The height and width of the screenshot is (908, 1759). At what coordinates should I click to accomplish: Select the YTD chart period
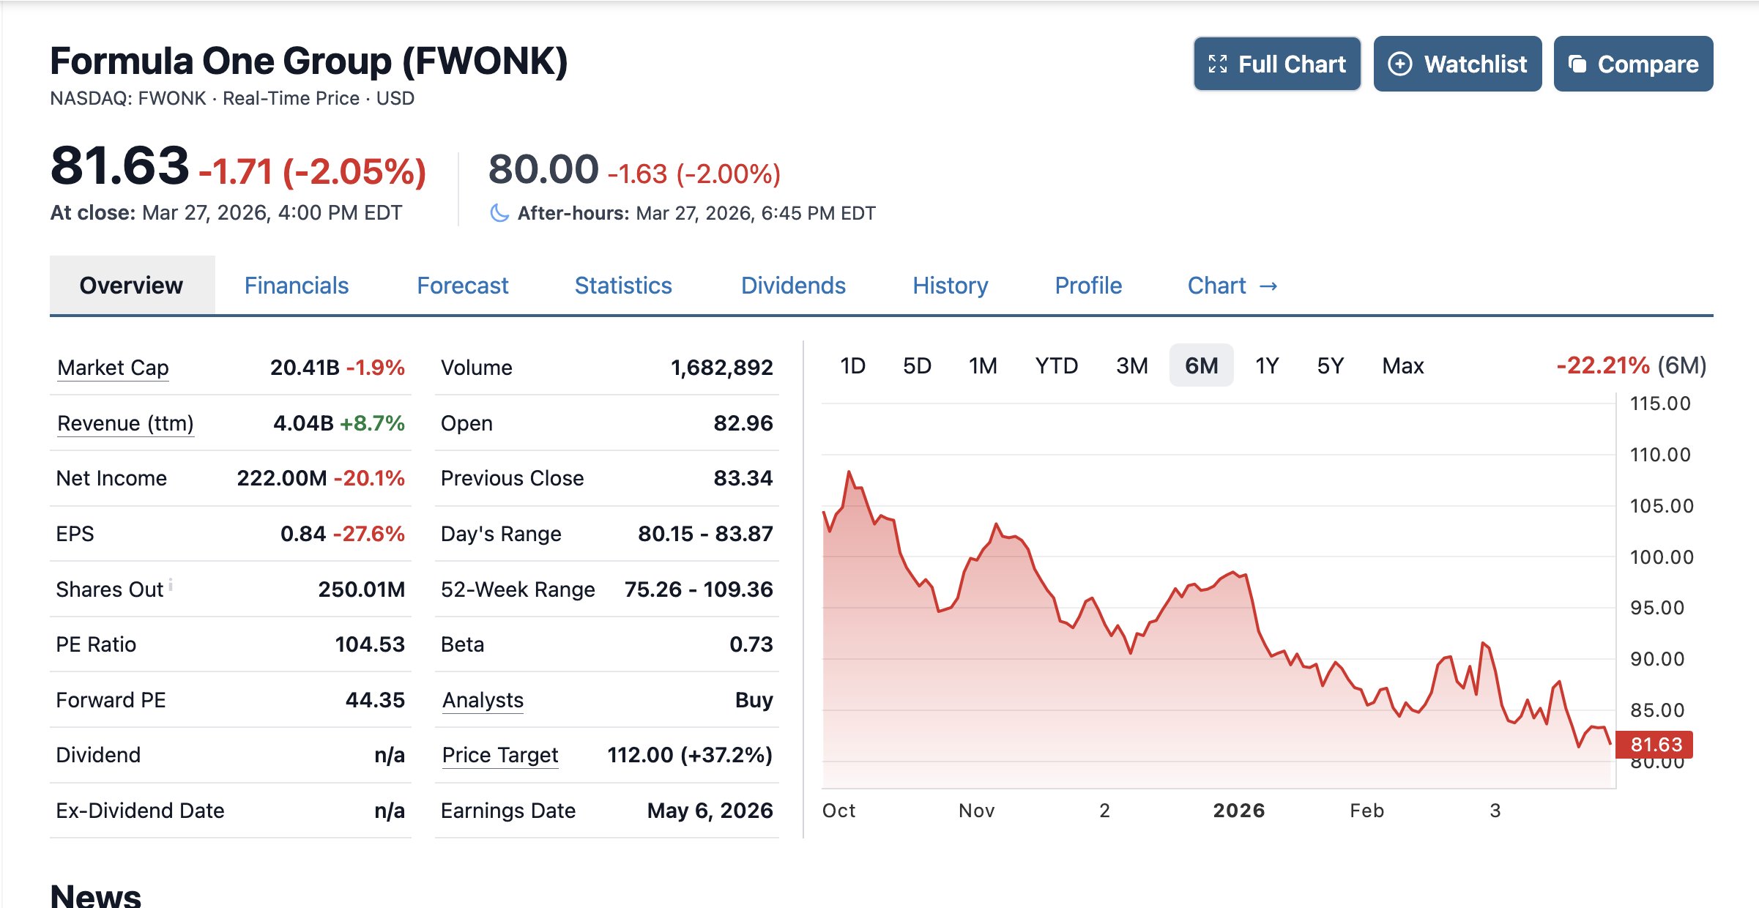(x=1056, y=365)
